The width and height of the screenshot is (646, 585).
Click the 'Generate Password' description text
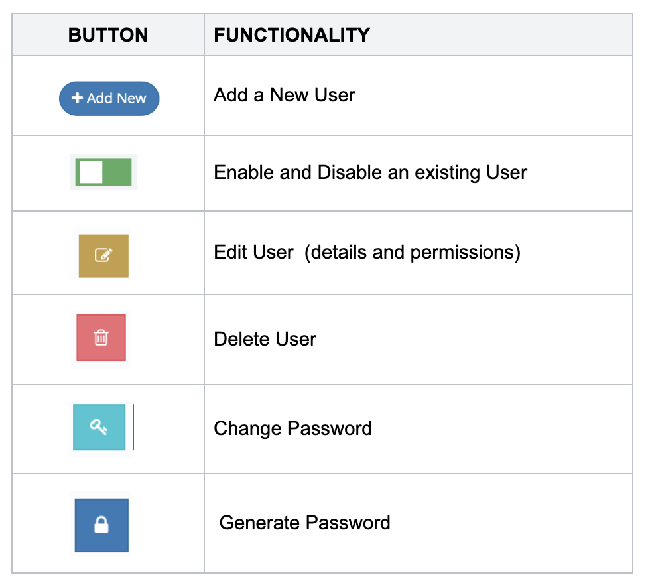click(304, 523)
